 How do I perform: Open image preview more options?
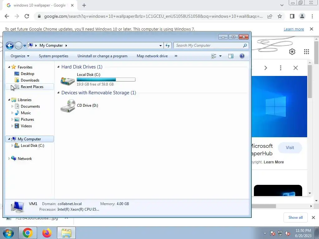[281, 68]
